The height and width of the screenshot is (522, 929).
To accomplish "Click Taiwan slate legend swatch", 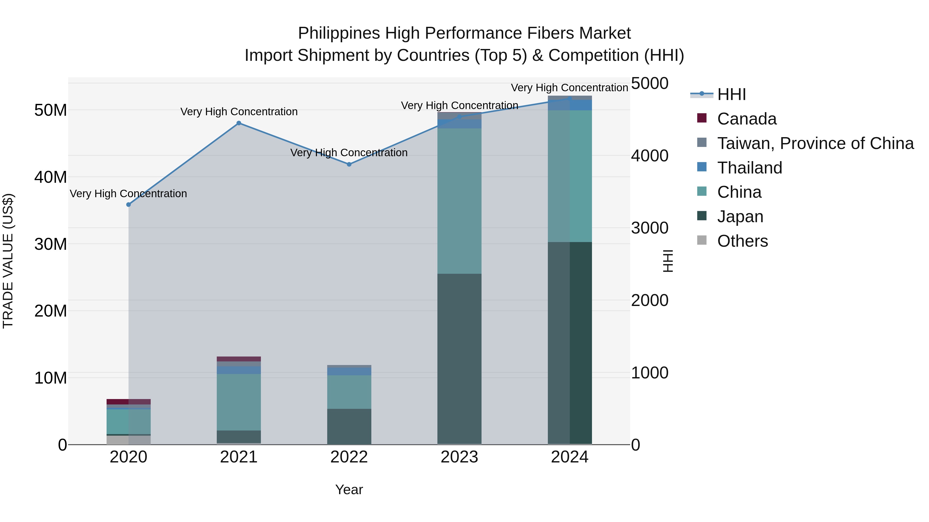I will pos(702,142).
